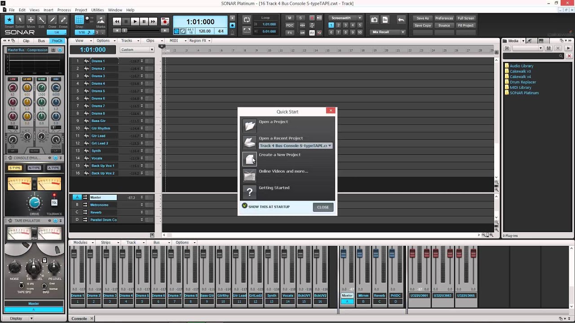Screen dimensions: 575x323
Task: Toggle the PDC override button
Action: pos(290,25)
